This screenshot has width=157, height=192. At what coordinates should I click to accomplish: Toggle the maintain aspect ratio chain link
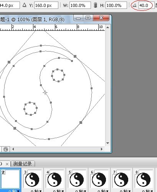coord(95,5)
